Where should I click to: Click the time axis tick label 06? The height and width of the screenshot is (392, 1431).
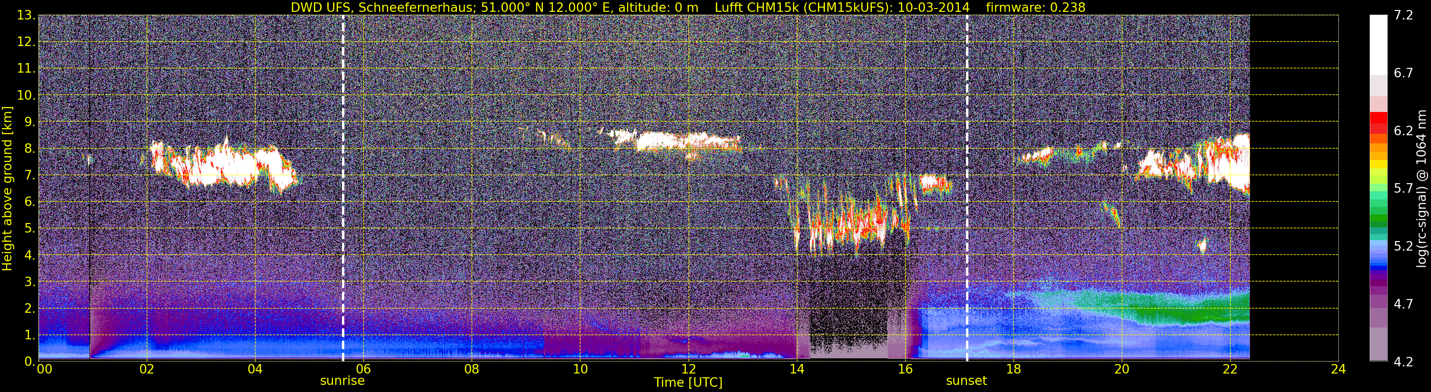click(363, 370)
